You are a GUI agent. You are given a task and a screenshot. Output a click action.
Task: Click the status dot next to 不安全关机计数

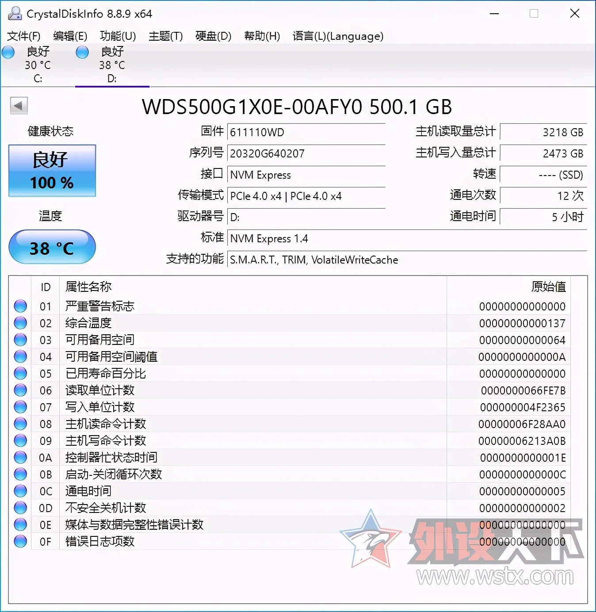20,507
